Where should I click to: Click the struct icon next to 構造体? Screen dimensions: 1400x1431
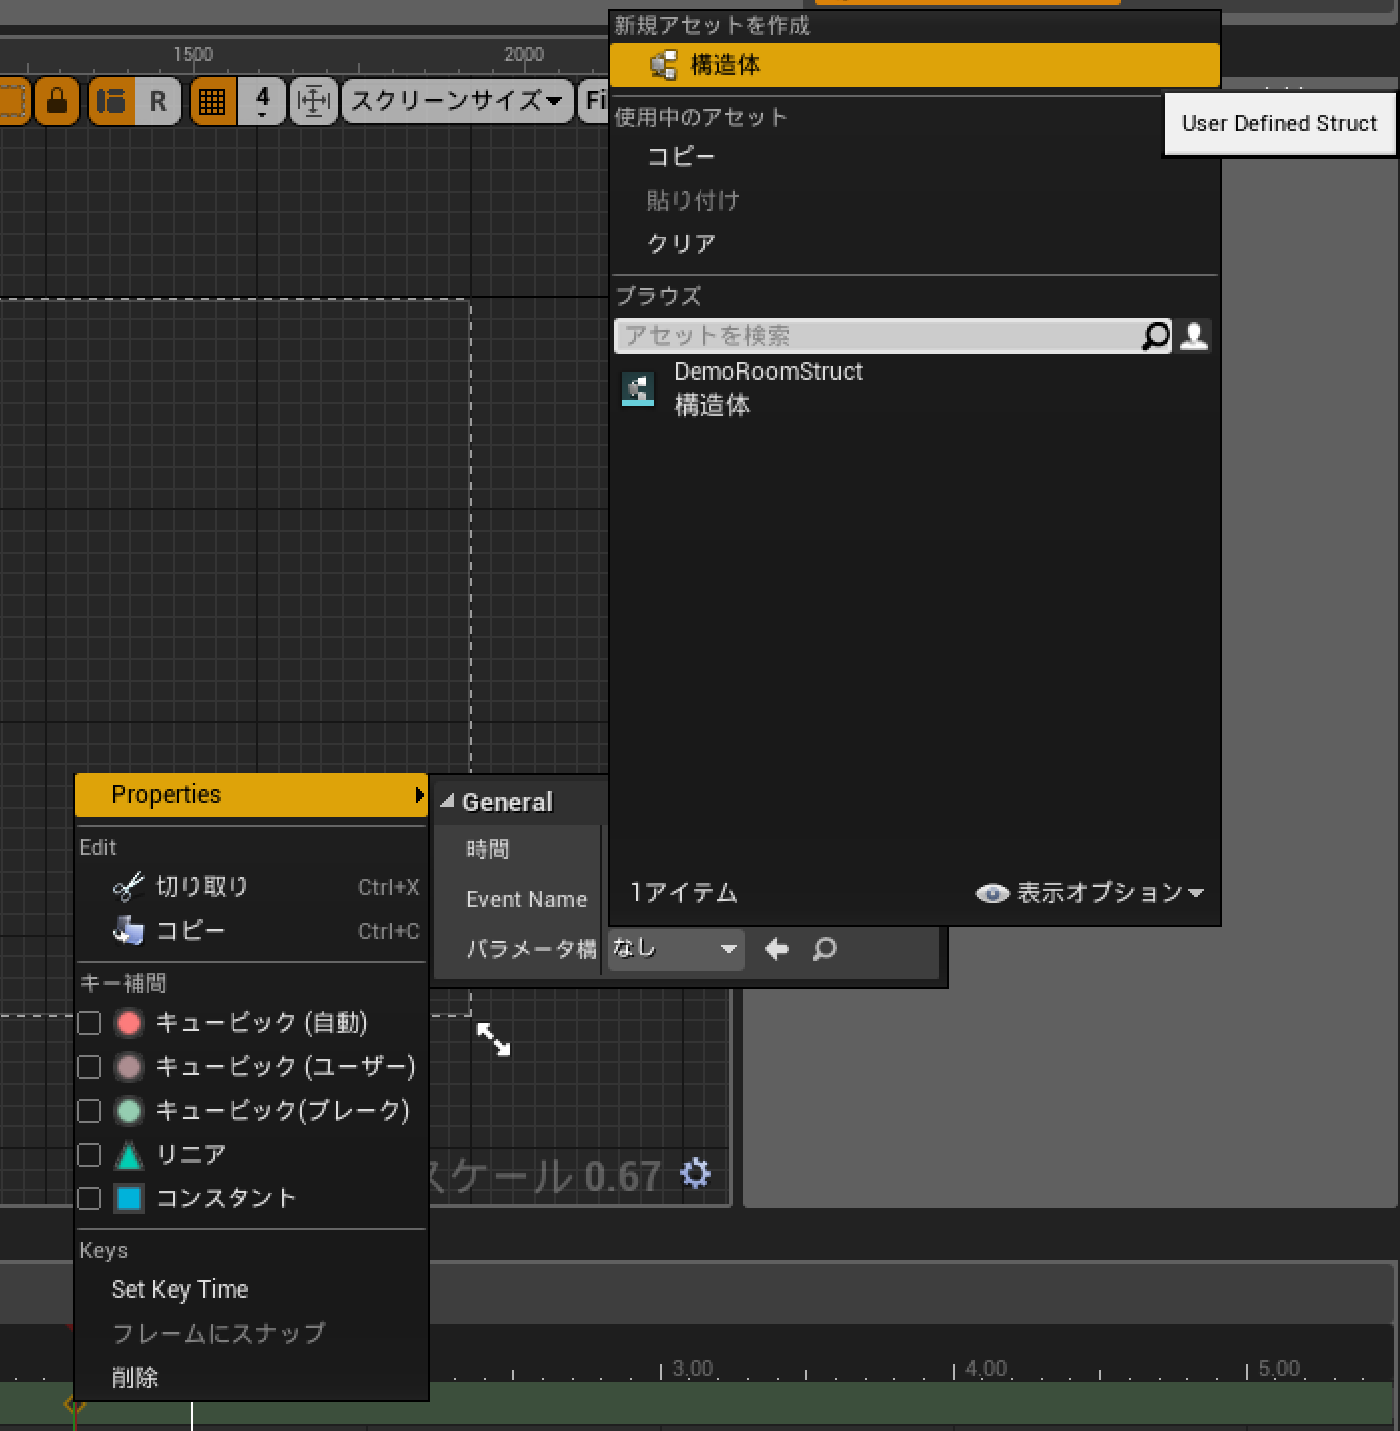663,66
